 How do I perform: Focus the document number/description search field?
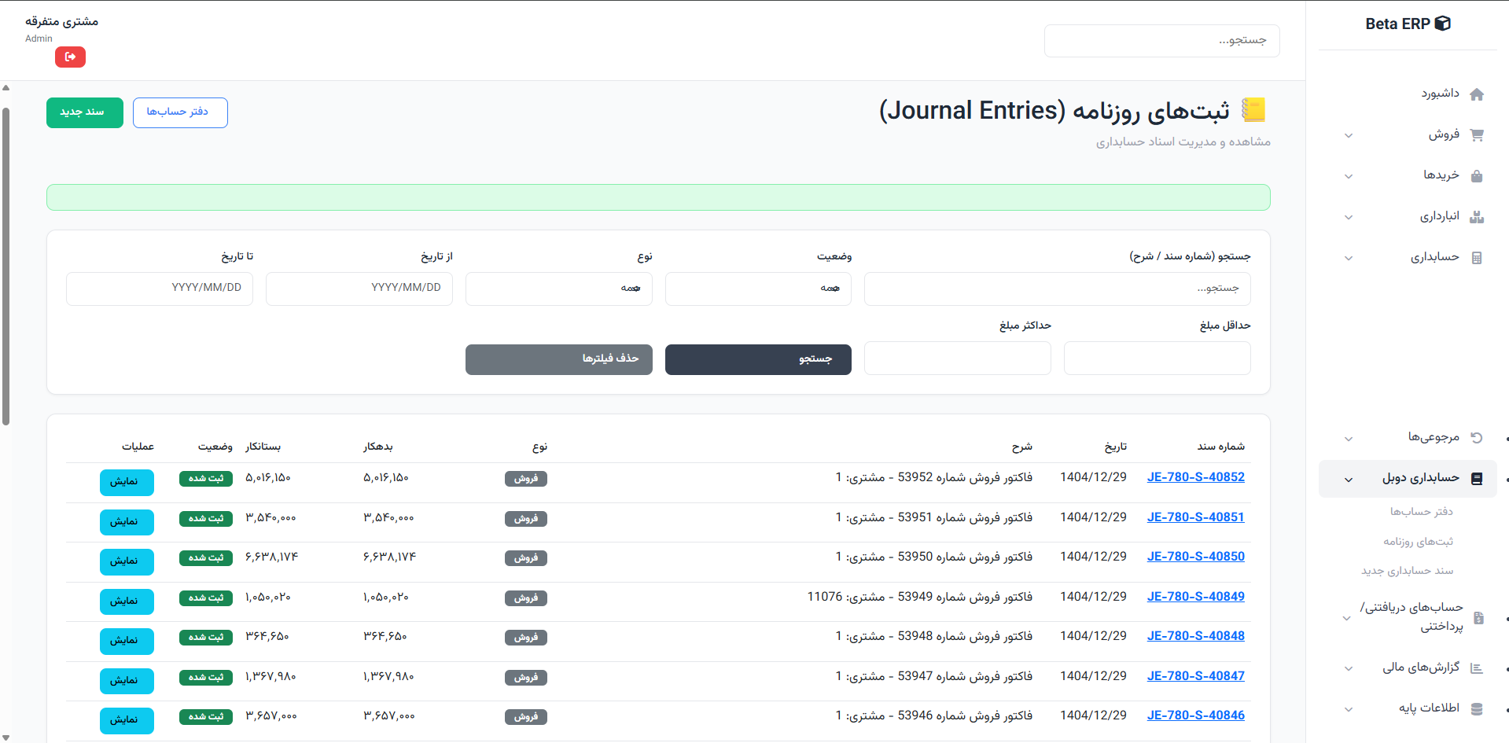pos(1057,289)
